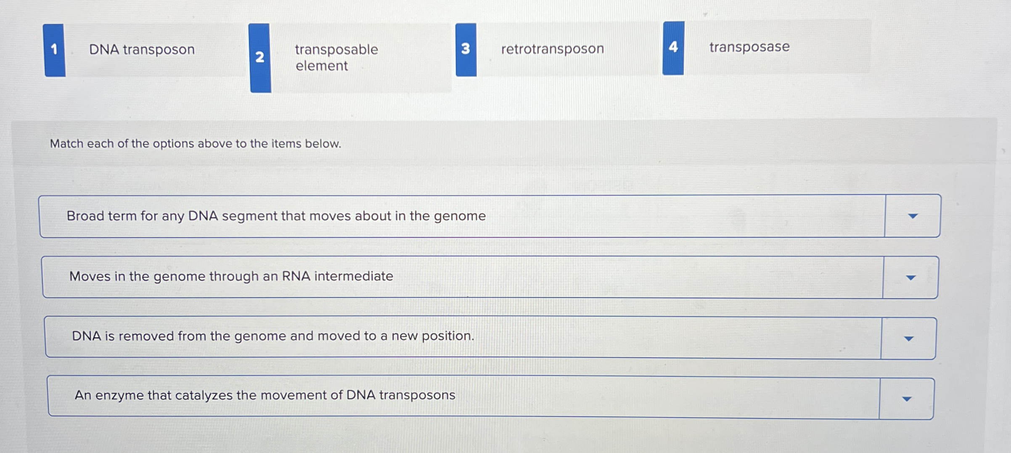Click the retrotransposon option card

click(552, 49)
